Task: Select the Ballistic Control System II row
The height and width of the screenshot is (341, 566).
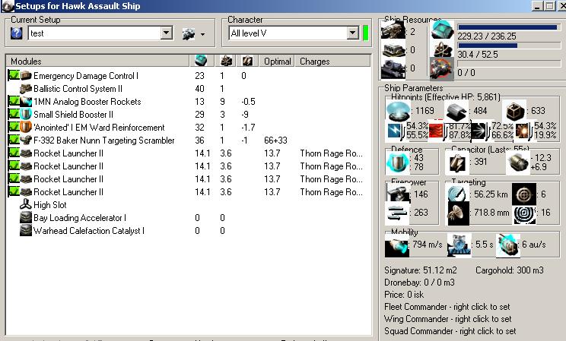Action: [x=188, y=88]
